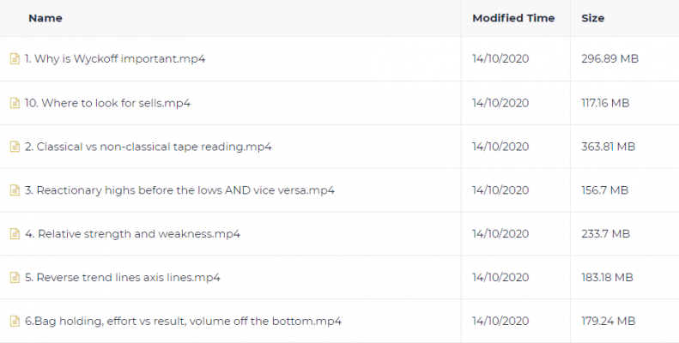679x343 pixels.
Task: Sort the list by Size column
Action: tap(593, 18)
